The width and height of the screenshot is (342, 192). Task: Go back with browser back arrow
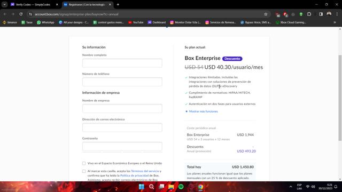[x=5, y=14]
